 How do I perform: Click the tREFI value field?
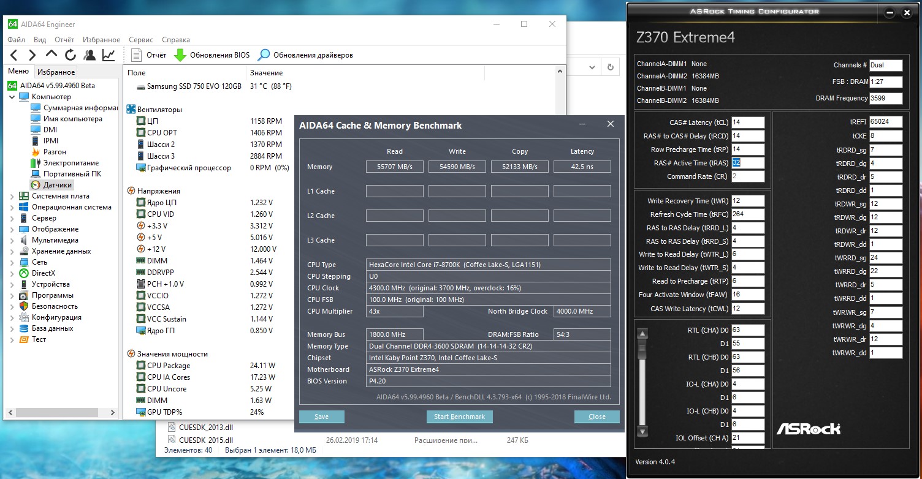click(886, 122)
